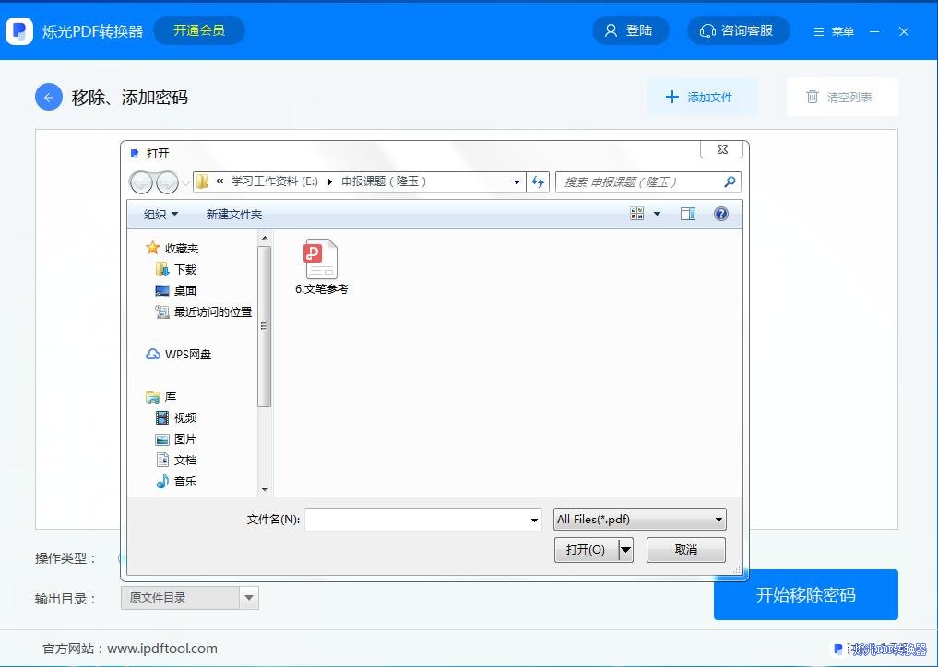This screenshot has height=667, width=938.
Task: Click the 取消 button
Action: (685, 550)
